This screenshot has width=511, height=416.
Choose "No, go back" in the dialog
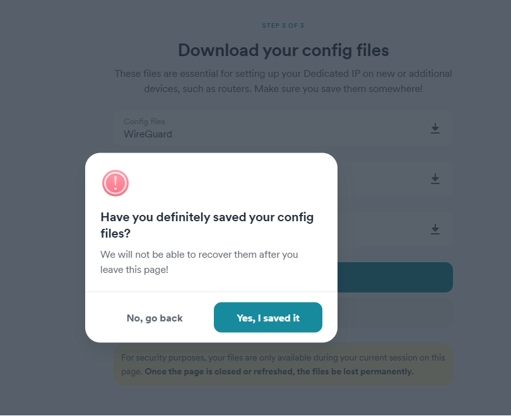coord(155,318)
